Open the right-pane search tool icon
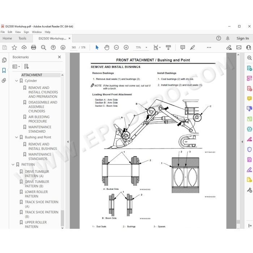The image size is (253, 253). tap(249, 58)
